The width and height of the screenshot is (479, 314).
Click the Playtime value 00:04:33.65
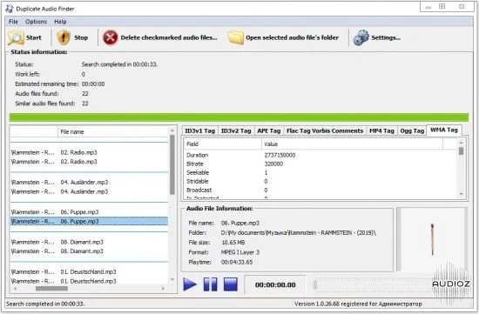click(x=237, y=262)
